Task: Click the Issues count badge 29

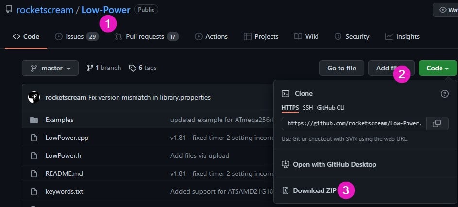Action: click(93, 36)
